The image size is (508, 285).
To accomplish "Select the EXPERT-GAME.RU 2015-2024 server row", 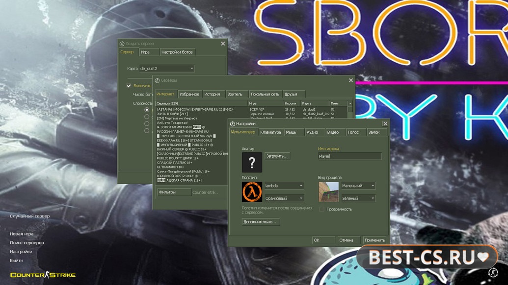I will tap(251, 109).
